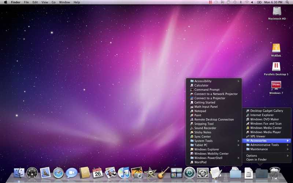293x183 pixels.
Task: Open the Mail stamp icon in Dock
Action: pyautogui.click(x=45, y=173)
